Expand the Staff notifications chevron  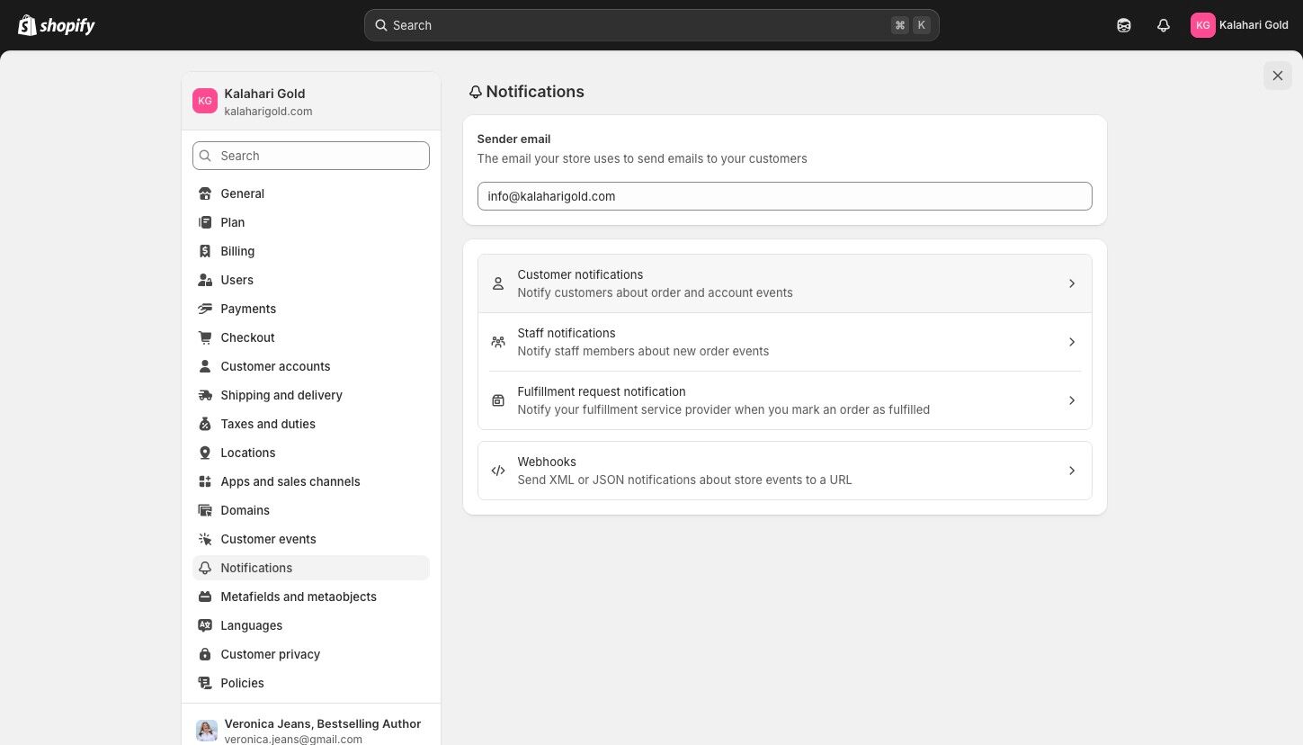click(x=1072, y=342)
